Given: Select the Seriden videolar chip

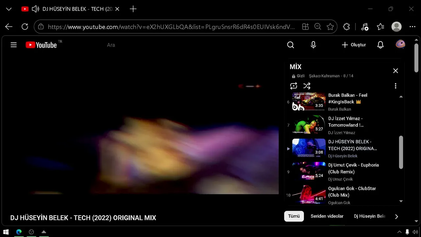Looking at the screenshot, I should [327, 216].
